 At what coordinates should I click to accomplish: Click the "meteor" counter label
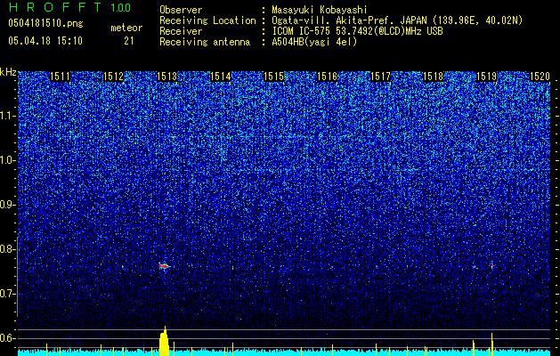point(126,28)
